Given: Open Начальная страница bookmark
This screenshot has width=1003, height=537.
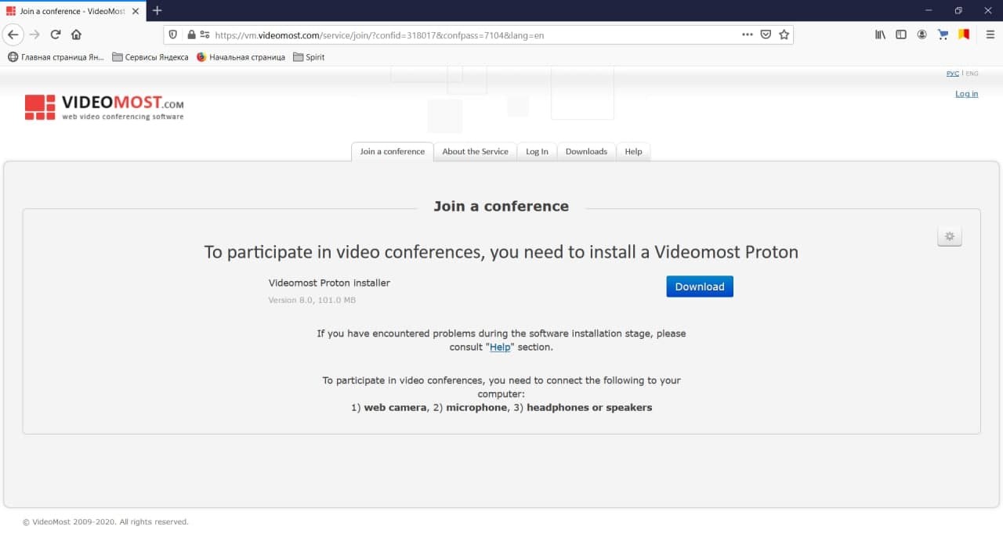Looking at the screenshot, I should pyautogui.click(x=241, y=57).
